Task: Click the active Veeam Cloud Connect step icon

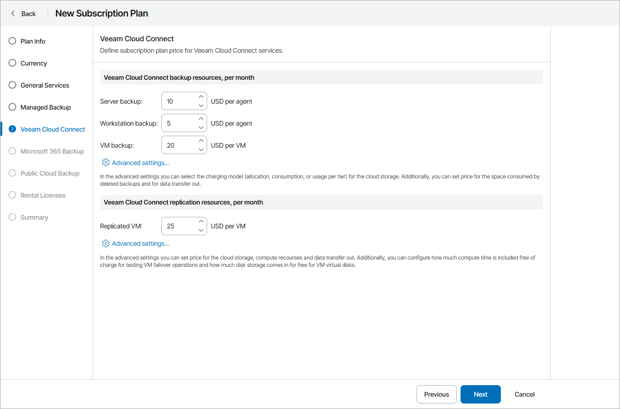Action: (x=12, y=129)
